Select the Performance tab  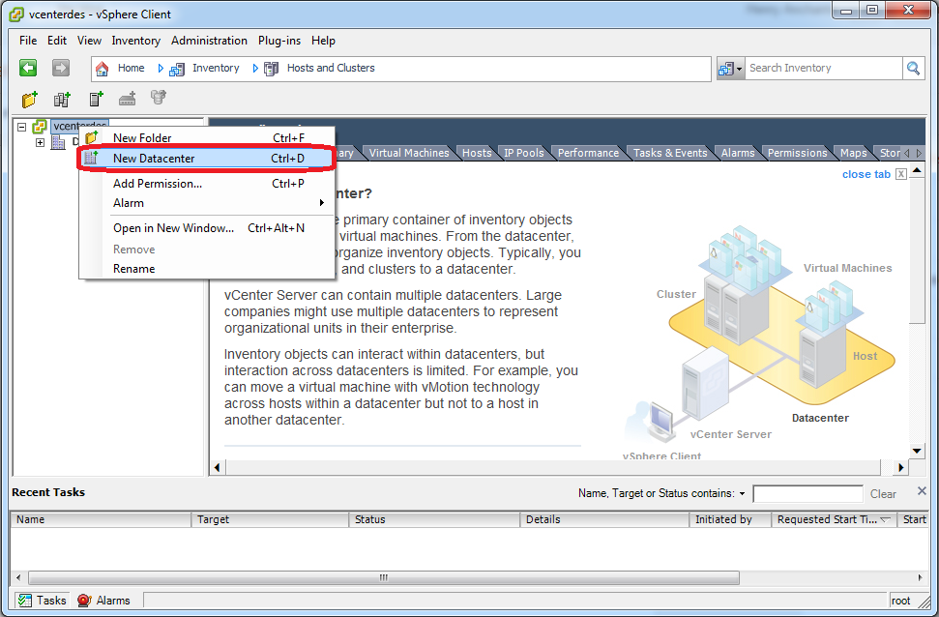(x=588, y=152)
